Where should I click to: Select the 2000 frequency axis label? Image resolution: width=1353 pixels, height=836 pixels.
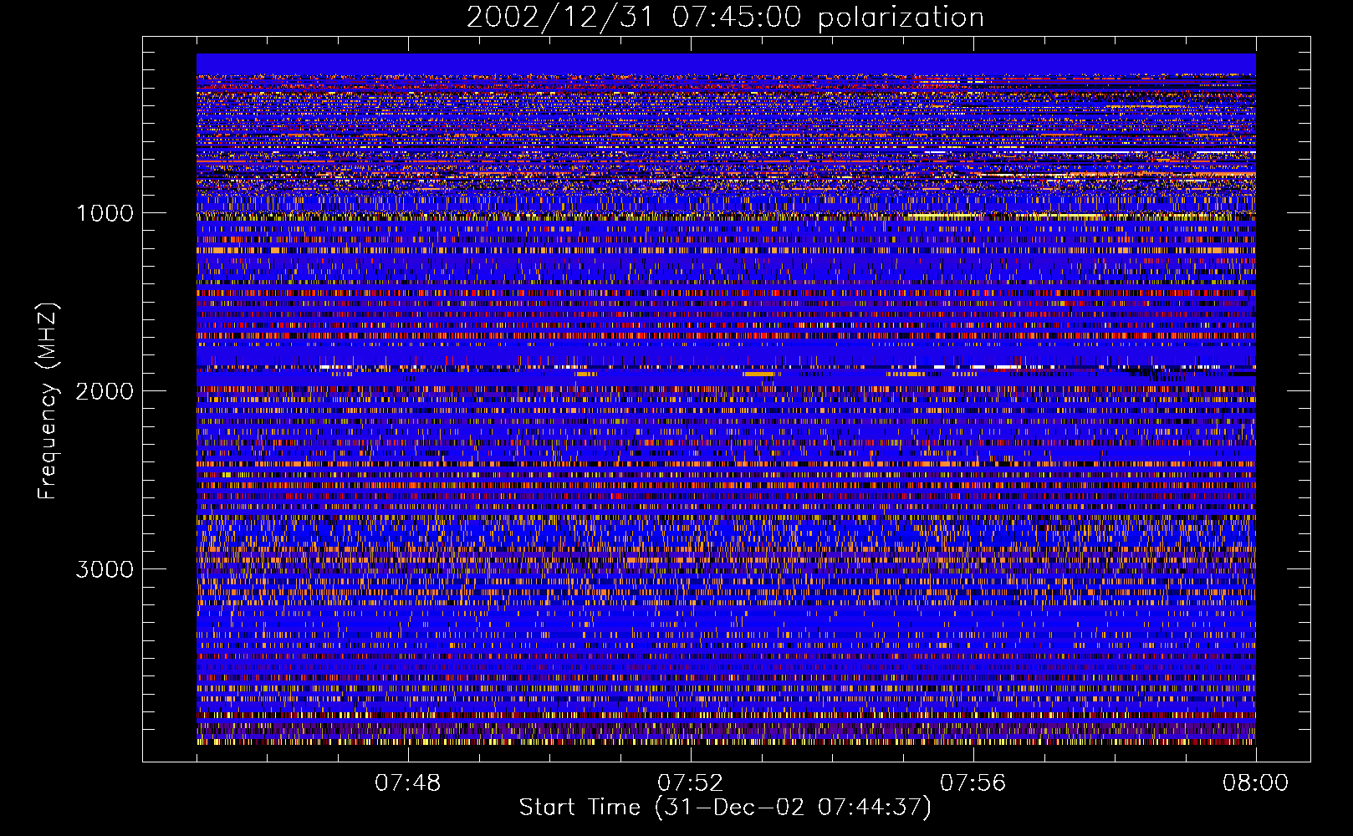105,391
